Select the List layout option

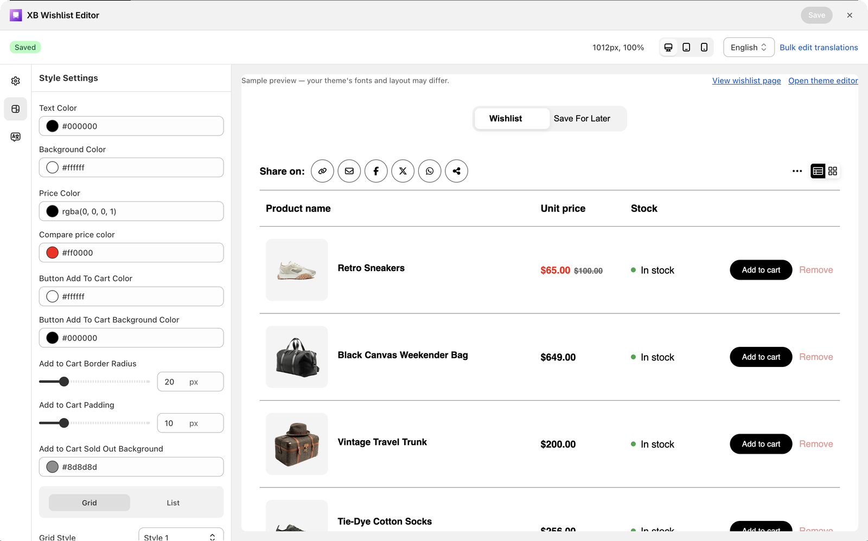click(173, 503)
